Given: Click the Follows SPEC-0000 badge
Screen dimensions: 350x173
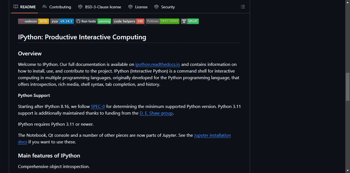Looking at the screenshot, I should 163,21.
